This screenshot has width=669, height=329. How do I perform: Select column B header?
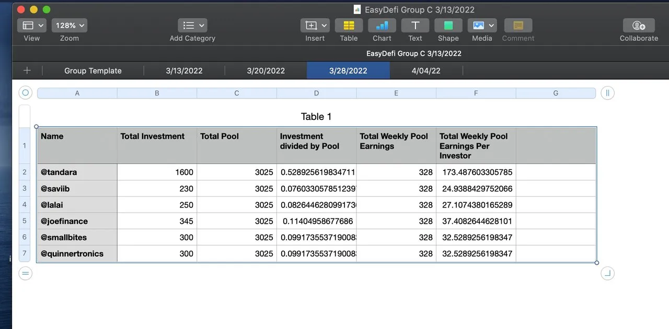[x=157, y=93]
